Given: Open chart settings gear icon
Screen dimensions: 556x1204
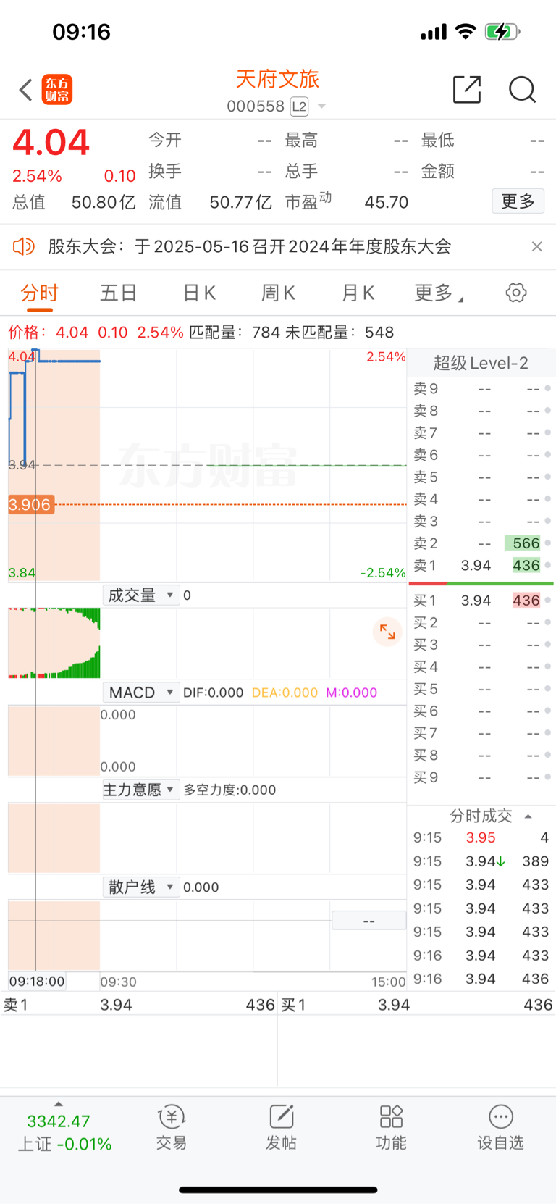Looking at the screenshot, I should 516,293.
